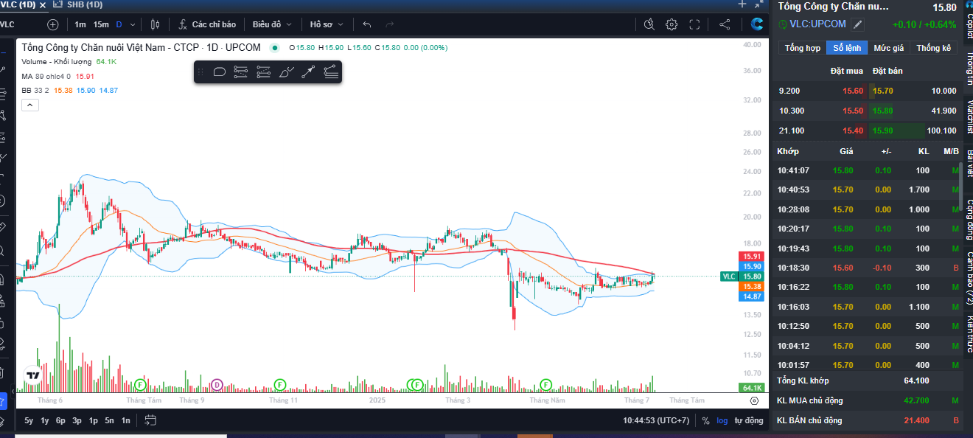Select the D daily interval
973x438 pixels.
coord(119,24)
